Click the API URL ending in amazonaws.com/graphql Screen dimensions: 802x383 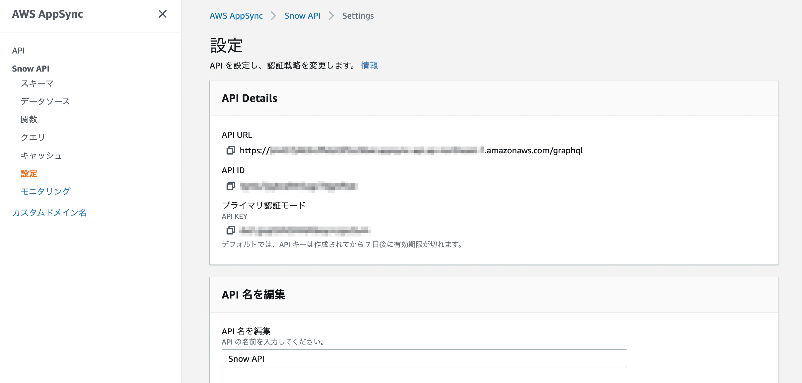point(411,151)
